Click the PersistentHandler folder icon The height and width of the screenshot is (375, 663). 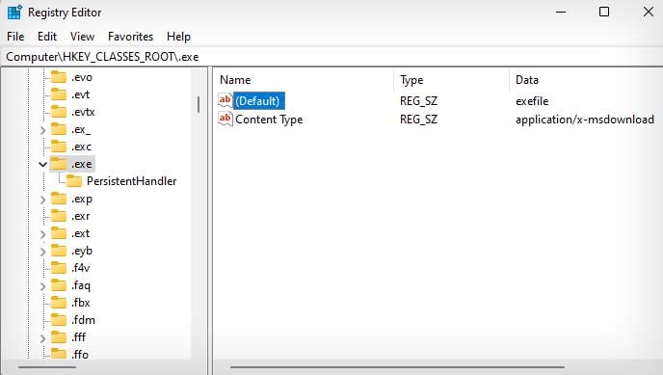74,181
